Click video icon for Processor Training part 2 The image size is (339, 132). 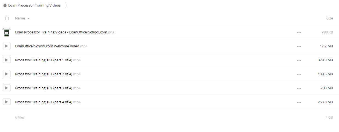7,74
